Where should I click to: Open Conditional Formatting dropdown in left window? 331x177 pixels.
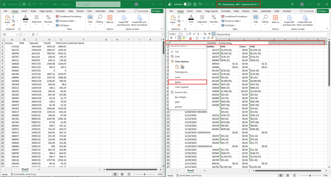(69, 17)
